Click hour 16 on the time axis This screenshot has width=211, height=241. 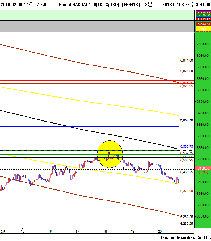(x=50, y=231)
